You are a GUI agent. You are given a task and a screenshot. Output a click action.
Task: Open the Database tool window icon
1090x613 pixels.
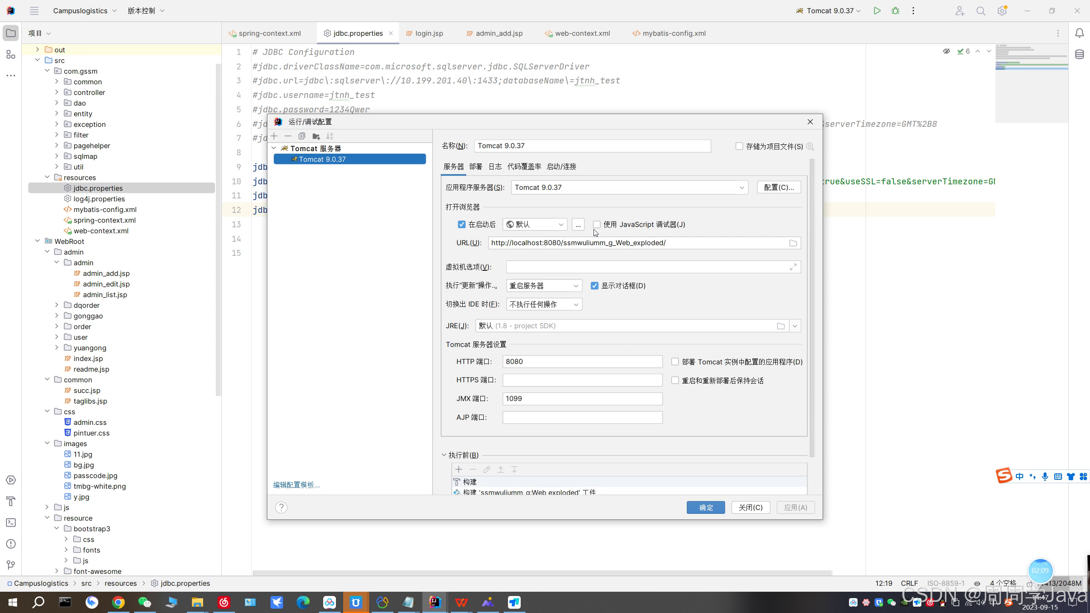1079,54
